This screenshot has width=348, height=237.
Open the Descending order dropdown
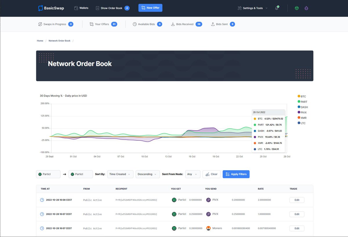pos(148,174)
